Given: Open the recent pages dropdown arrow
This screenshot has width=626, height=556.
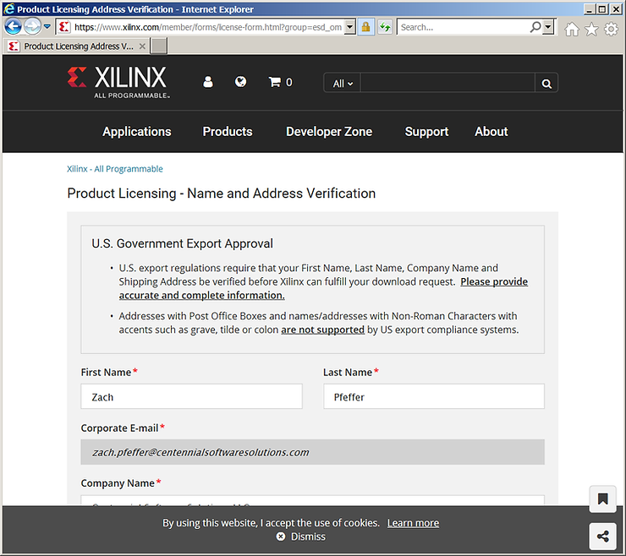Looking at the screenshot, I should pos(47,27).
